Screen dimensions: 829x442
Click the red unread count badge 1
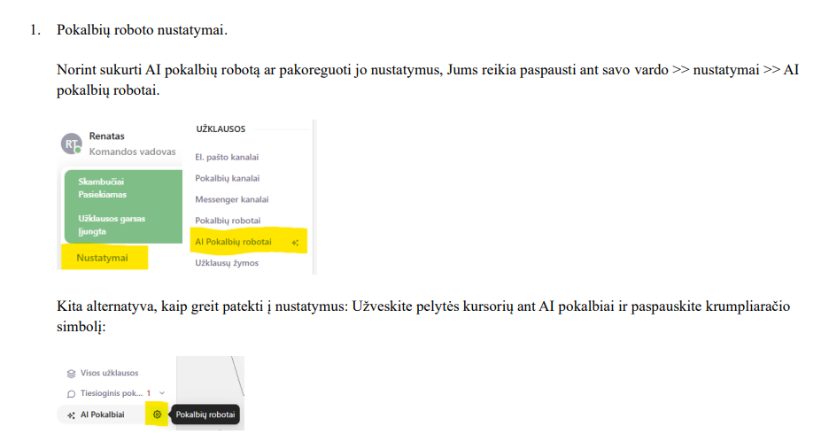149,392
